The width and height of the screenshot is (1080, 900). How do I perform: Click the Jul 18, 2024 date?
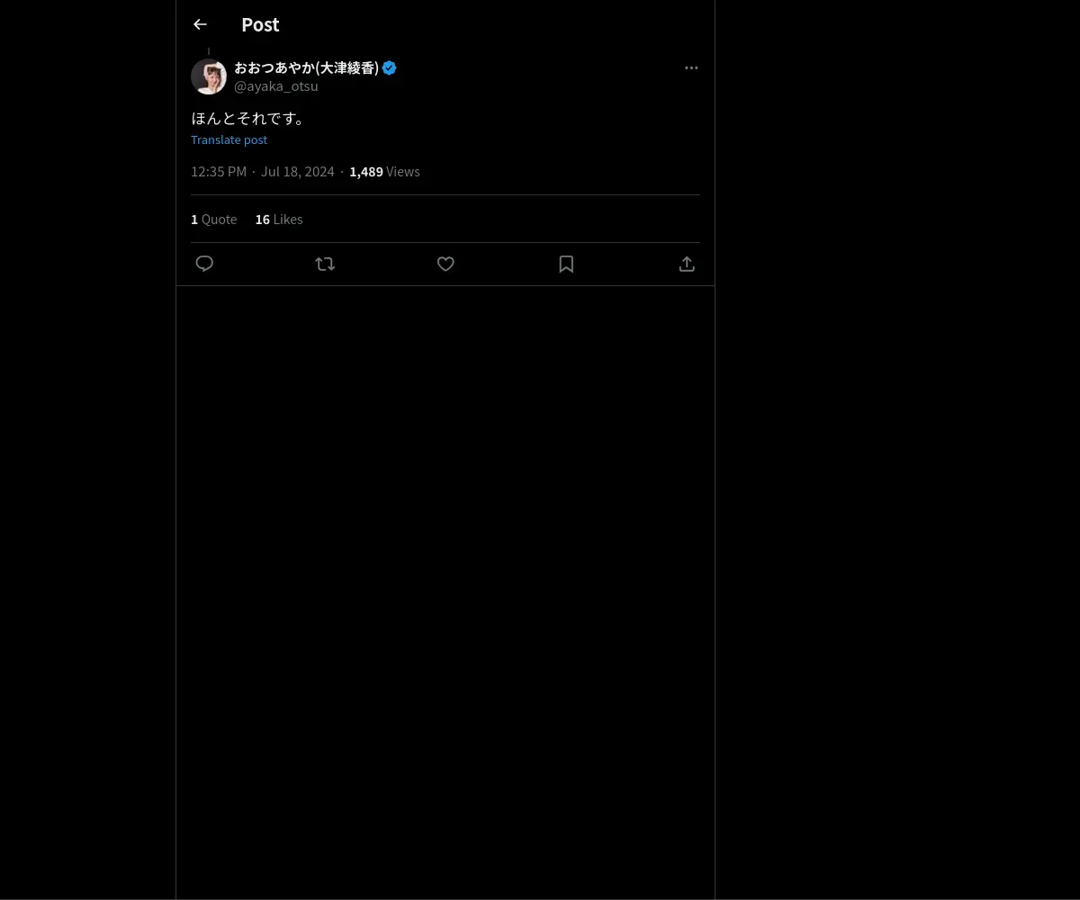pyautogui.click(x=297, y=171)
